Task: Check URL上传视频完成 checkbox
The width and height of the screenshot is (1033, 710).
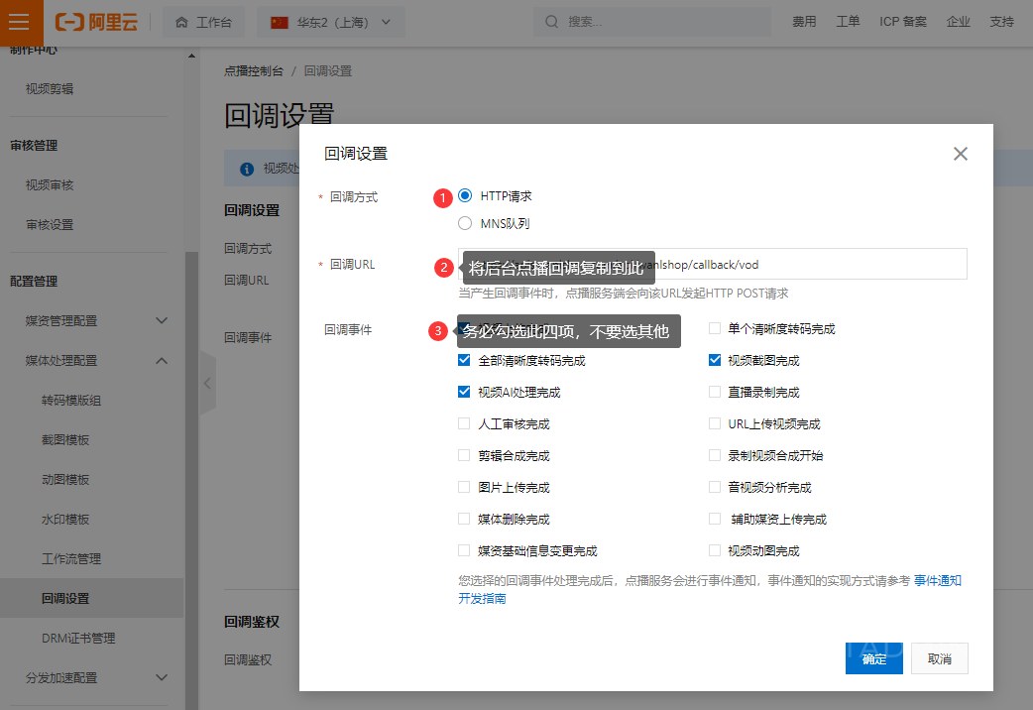Action: tap(714, 423)
